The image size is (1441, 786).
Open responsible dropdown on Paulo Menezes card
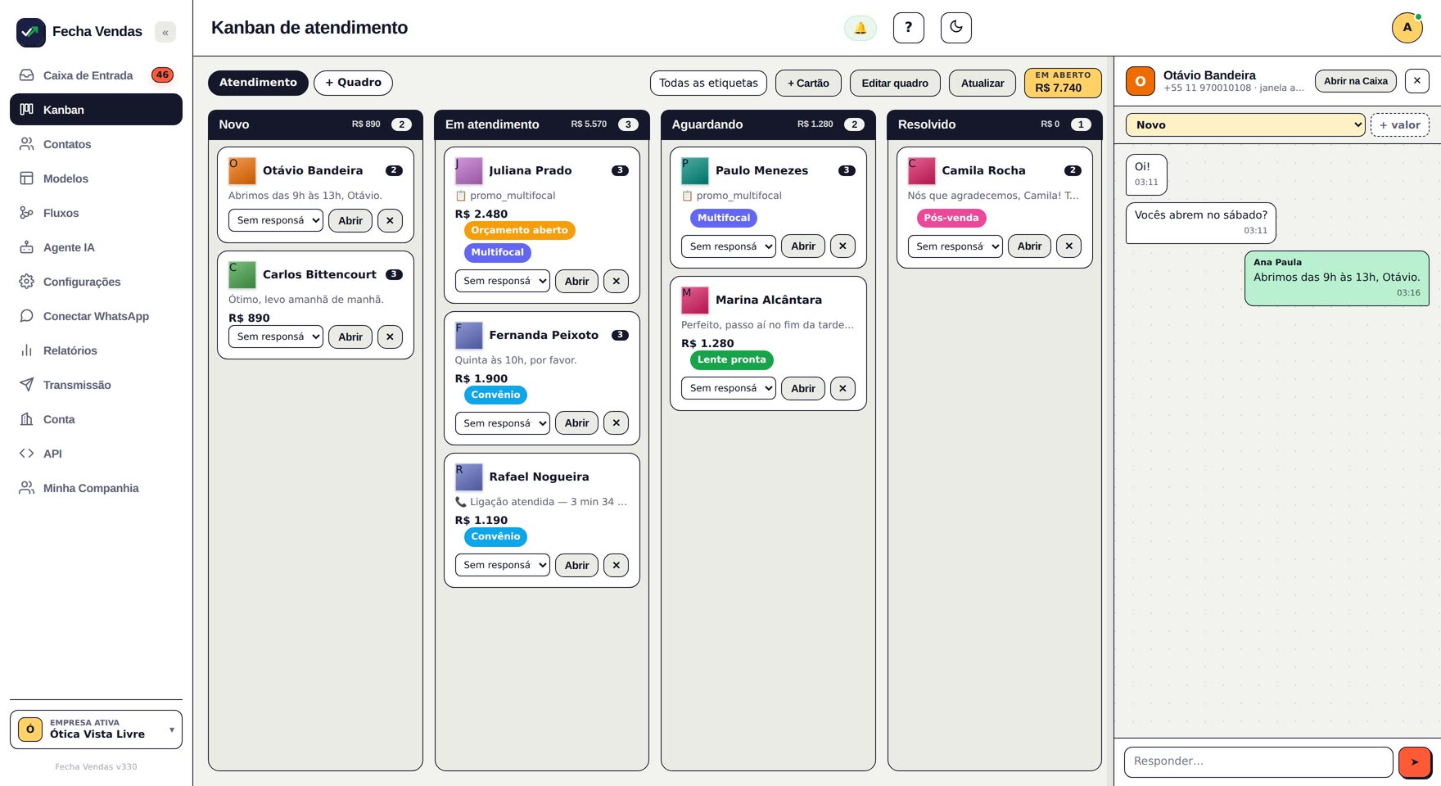(x=729, y=246)
